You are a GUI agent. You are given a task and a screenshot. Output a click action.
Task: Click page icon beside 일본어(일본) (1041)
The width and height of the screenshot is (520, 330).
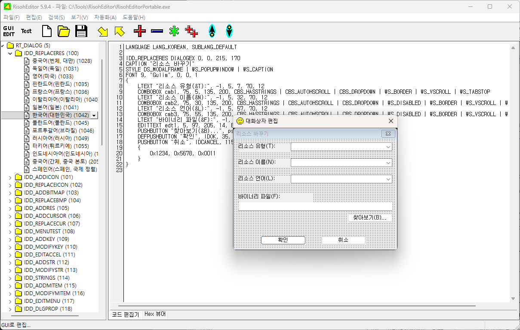[x=27, y=108]
